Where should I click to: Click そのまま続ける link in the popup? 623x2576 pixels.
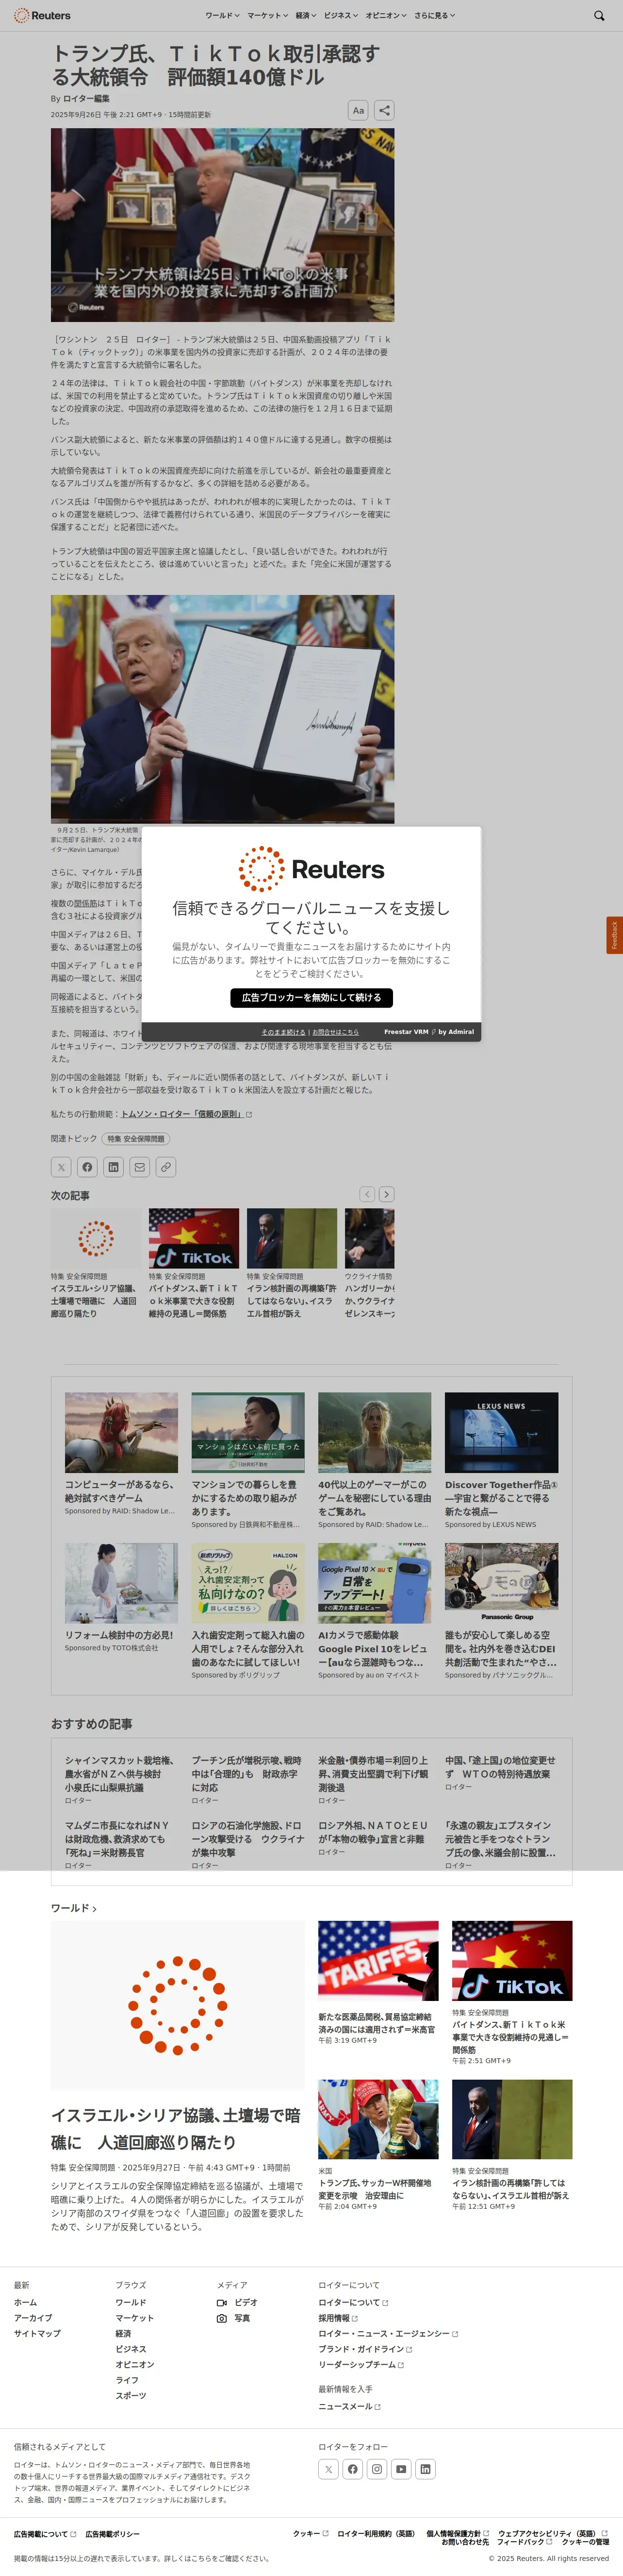283,1032
